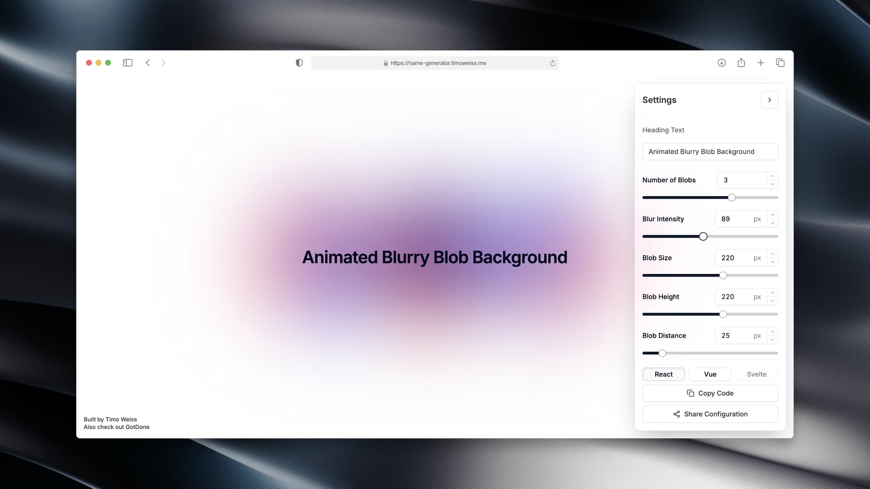
Task: Open the Privacy Report shield
Action: pyautogui.click(x=299, y=63)
